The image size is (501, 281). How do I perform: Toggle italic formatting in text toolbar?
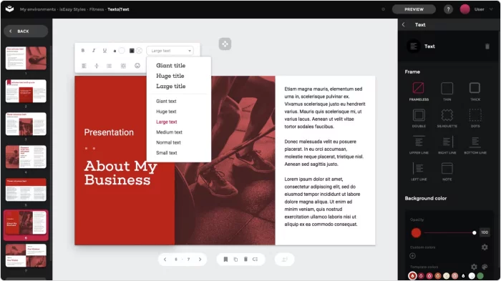tap(94, 51)
